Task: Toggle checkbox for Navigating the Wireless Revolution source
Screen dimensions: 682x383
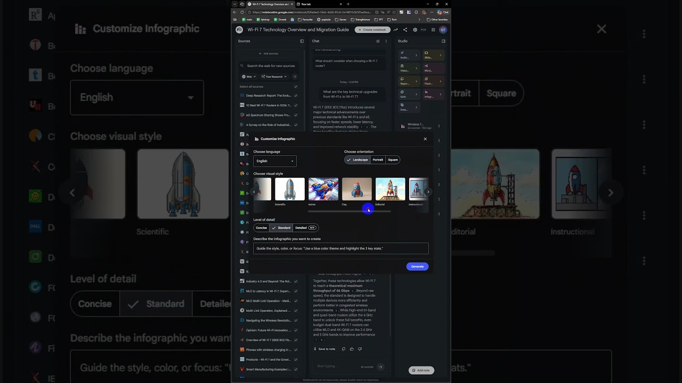Action: (296, 320)
